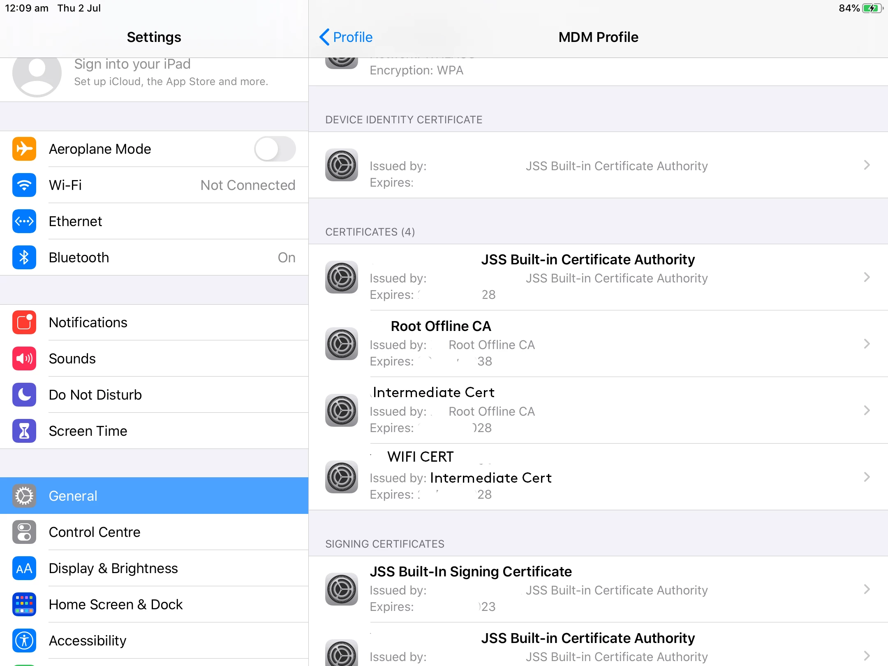Expand JSS Built-In Signing Certificate chevron
This screenshot has width=888, height=666.
point(867,589)
